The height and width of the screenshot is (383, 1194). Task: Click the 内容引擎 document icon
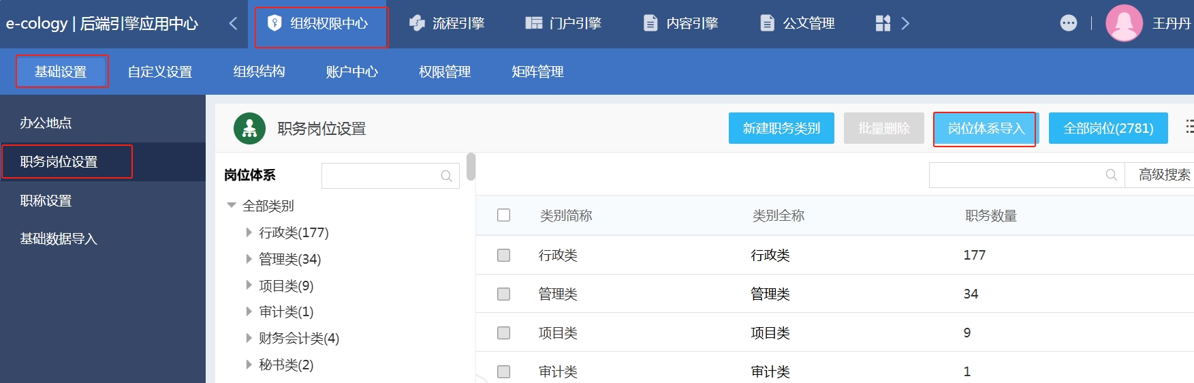click(650, 23)
